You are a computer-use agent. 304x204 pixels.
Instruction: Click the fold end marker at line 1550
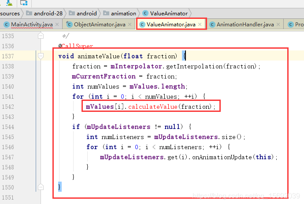(x=41, y=187)
